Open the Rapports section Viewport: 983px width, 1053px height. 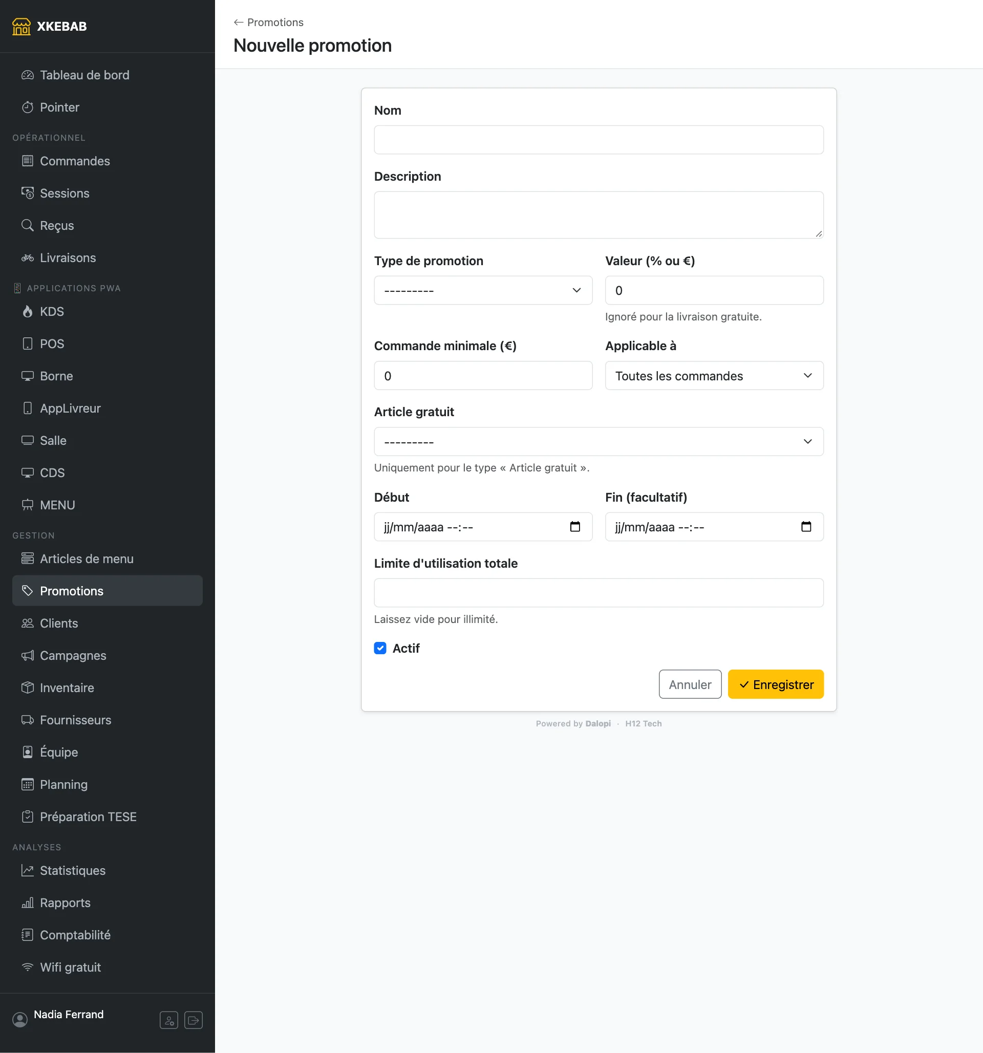coord(108,902)
